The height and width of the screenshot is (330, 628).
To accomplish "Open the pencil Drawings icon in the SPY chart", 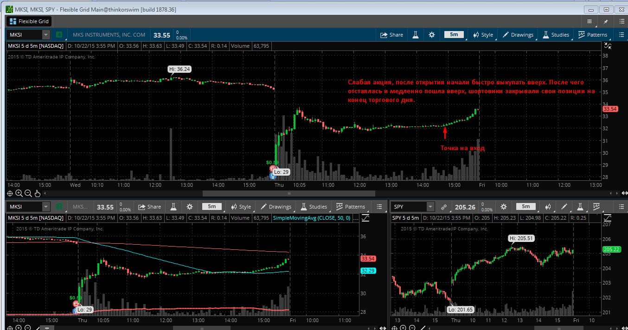I will [x=564, y=207].
